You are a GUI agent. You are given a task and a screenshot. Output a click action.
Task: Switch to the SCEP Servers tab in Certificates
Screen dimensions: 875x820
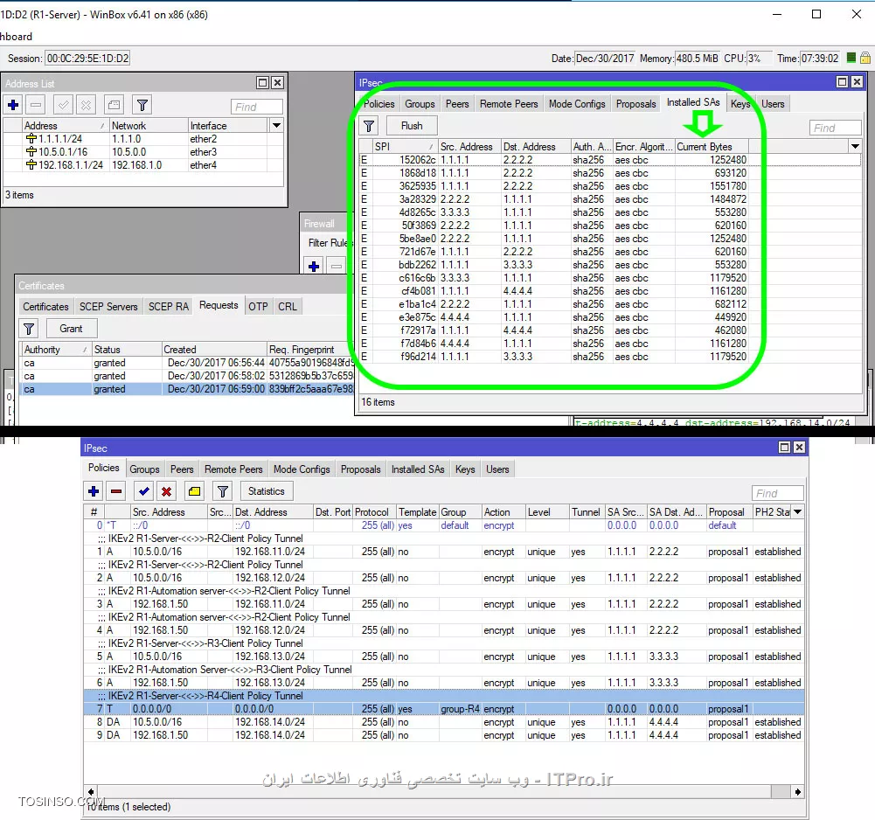click(108, 307)
